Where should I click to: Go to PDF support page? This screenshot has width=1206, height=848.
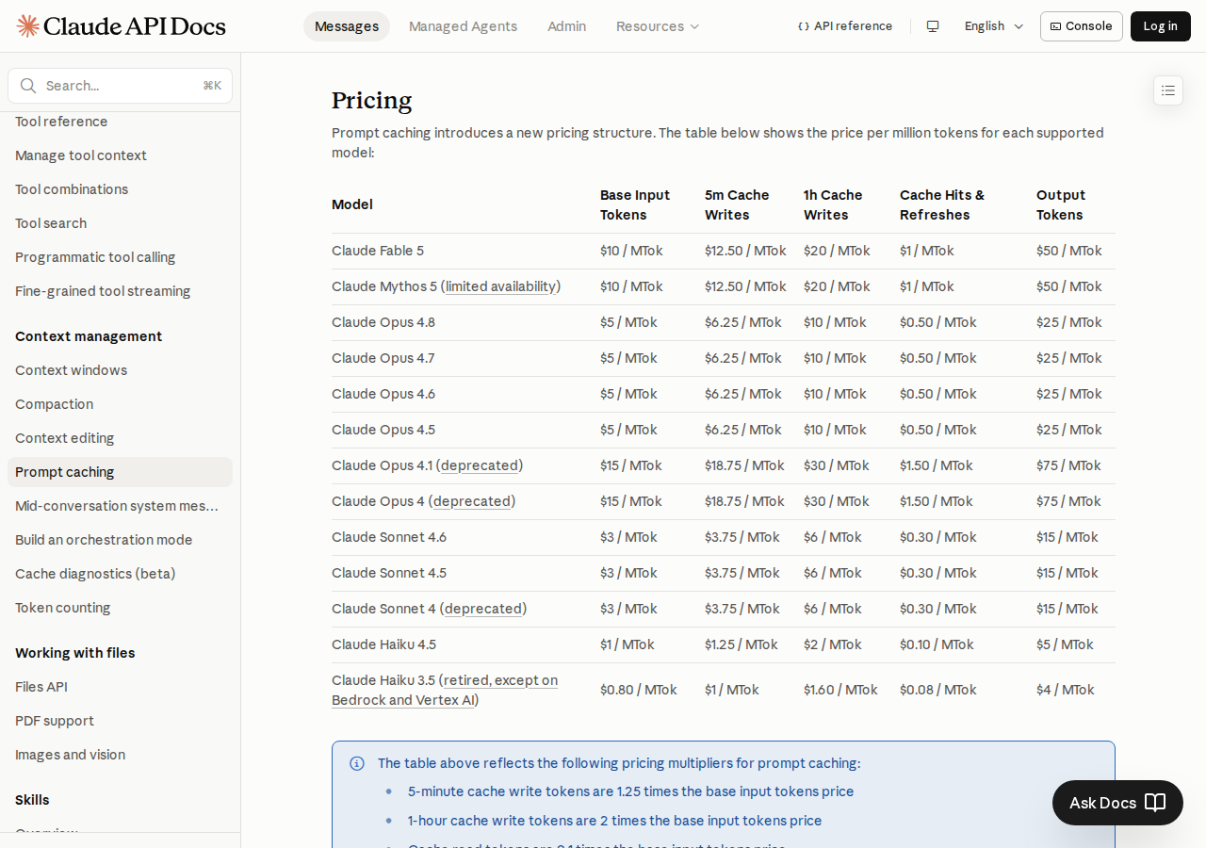click(120, 721)
